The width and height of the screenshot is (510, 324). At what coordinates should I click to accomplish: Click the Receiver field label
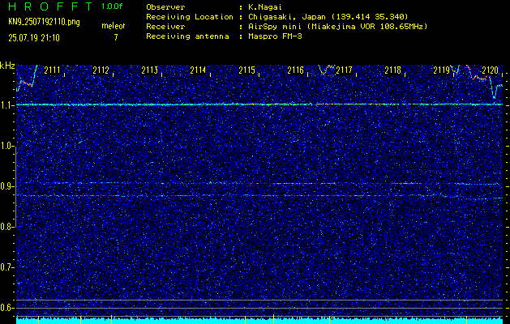(165, 27)
